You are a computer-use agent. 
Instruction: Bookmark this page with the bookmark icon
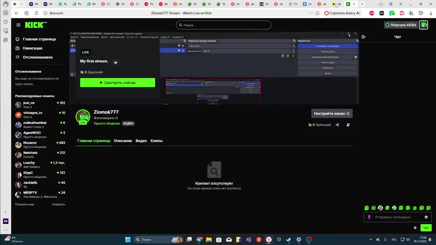317,13
